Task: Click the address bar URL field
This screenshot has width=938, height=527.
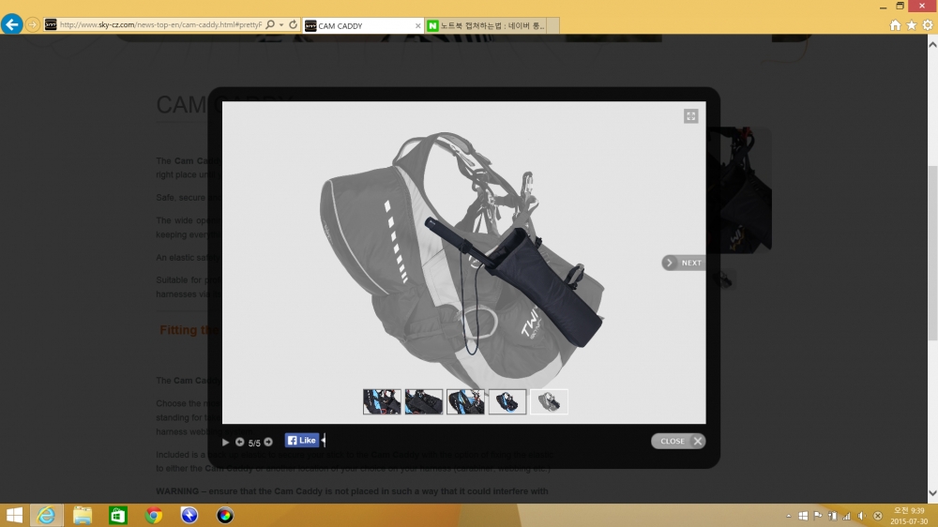Action: click(161, 25)
